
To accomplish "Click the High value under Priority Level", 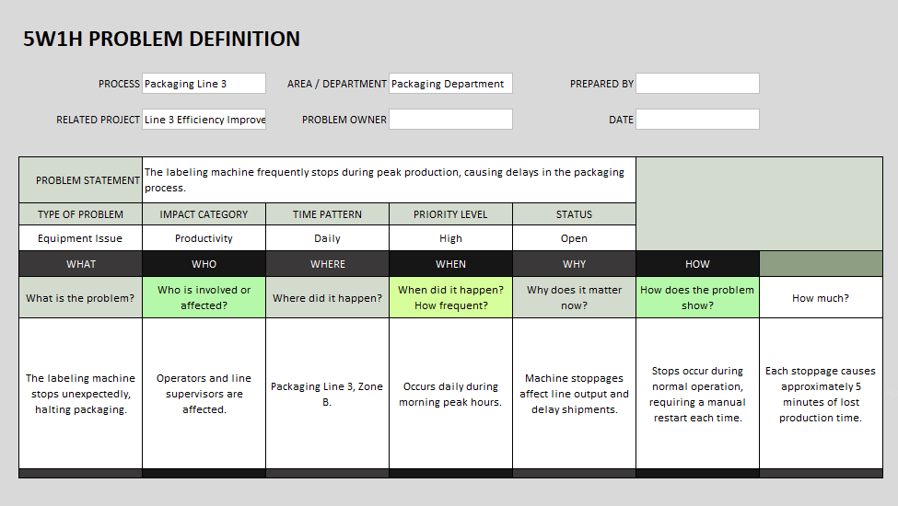I will pos(450,238).
